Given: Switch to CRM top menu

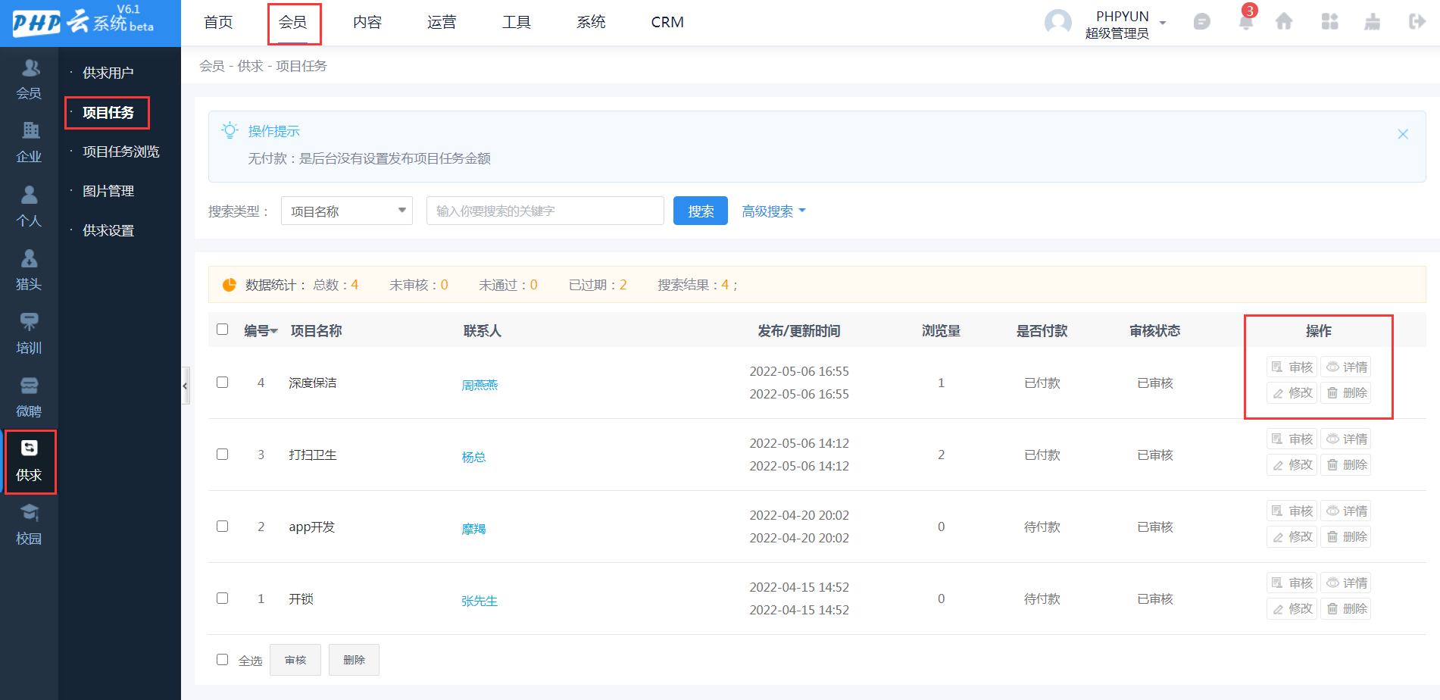Looking at the screenshot, I should pos(667,22).
